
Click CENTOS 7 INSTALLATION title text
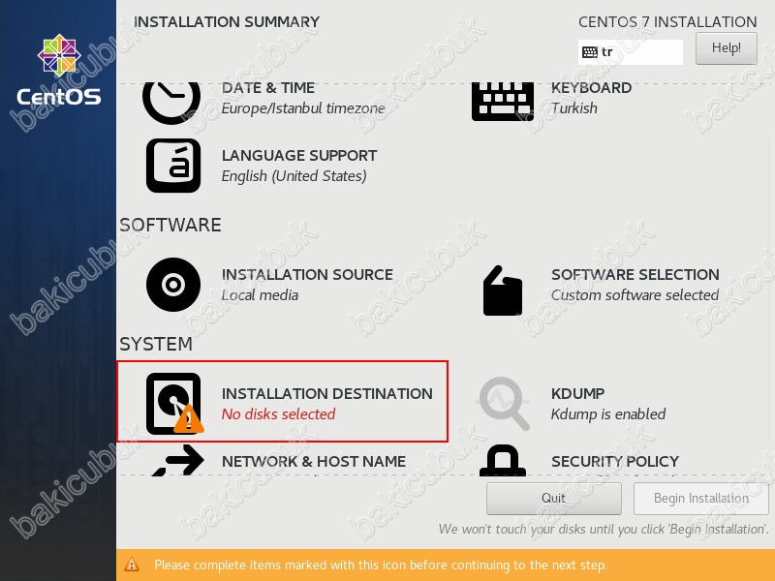[x=667, y=22]
